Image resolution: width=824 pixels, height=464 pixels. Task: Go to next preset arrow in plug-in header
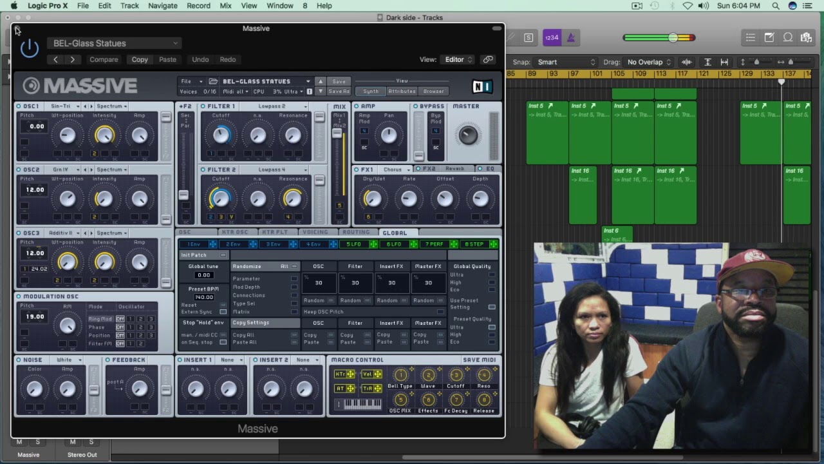coord(72,59)
